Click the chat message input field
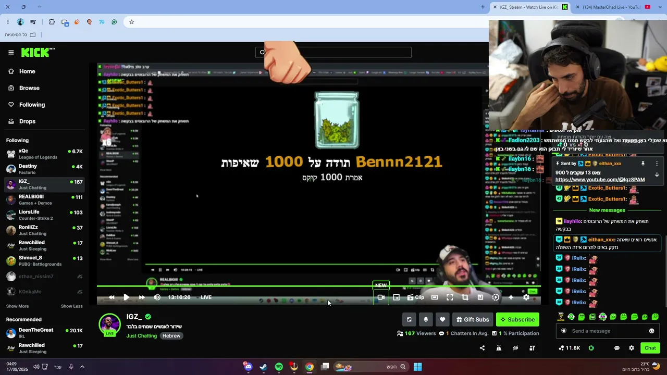Screen dimensions: 667x375 click(608, 331)
